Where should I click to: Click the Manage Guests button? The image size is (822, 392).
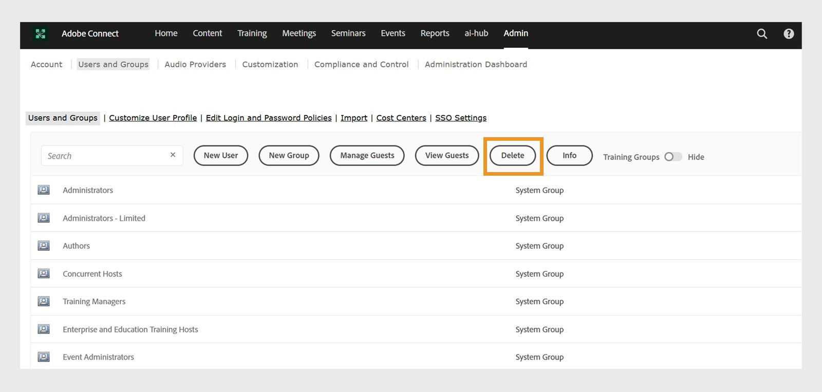pos(367,155)
